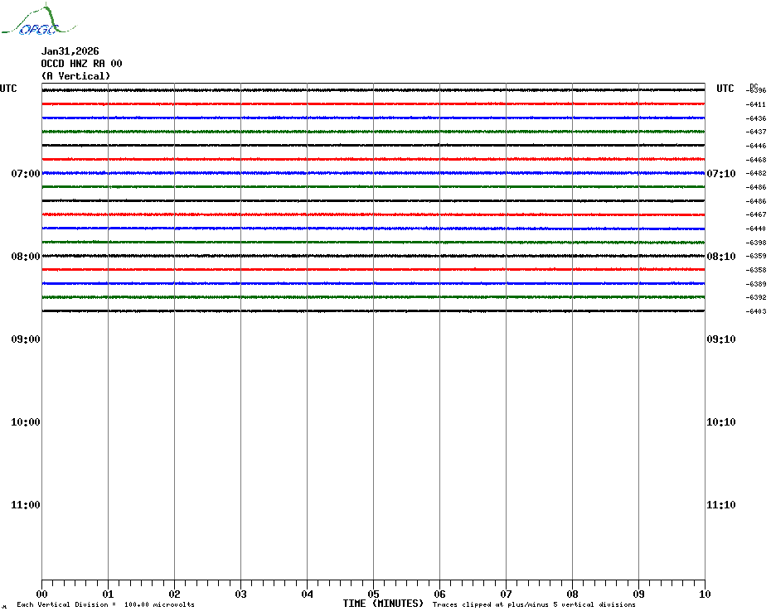Select the date text Jan31,2026

(x=70, y=51)
